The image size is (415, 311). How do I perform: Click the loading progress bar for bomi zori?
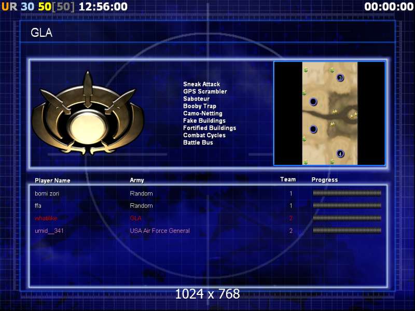pos(347,193)
